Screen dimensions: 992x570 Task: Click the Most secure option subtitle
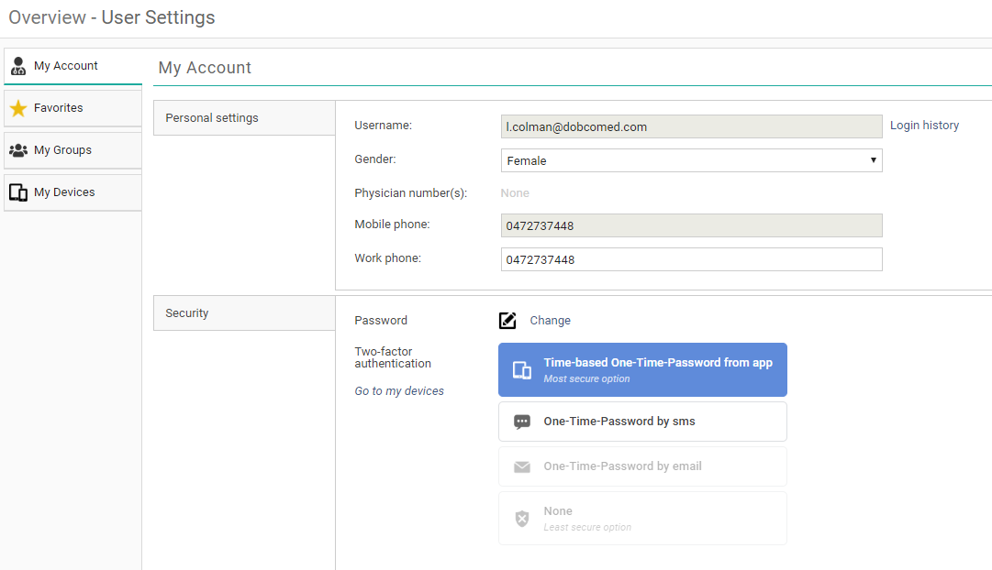586,379
